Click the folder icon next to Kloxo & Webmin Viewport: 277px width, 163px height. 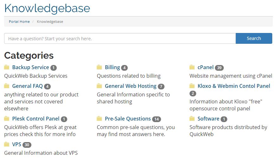pyautogui.click(x=192, y=86)
